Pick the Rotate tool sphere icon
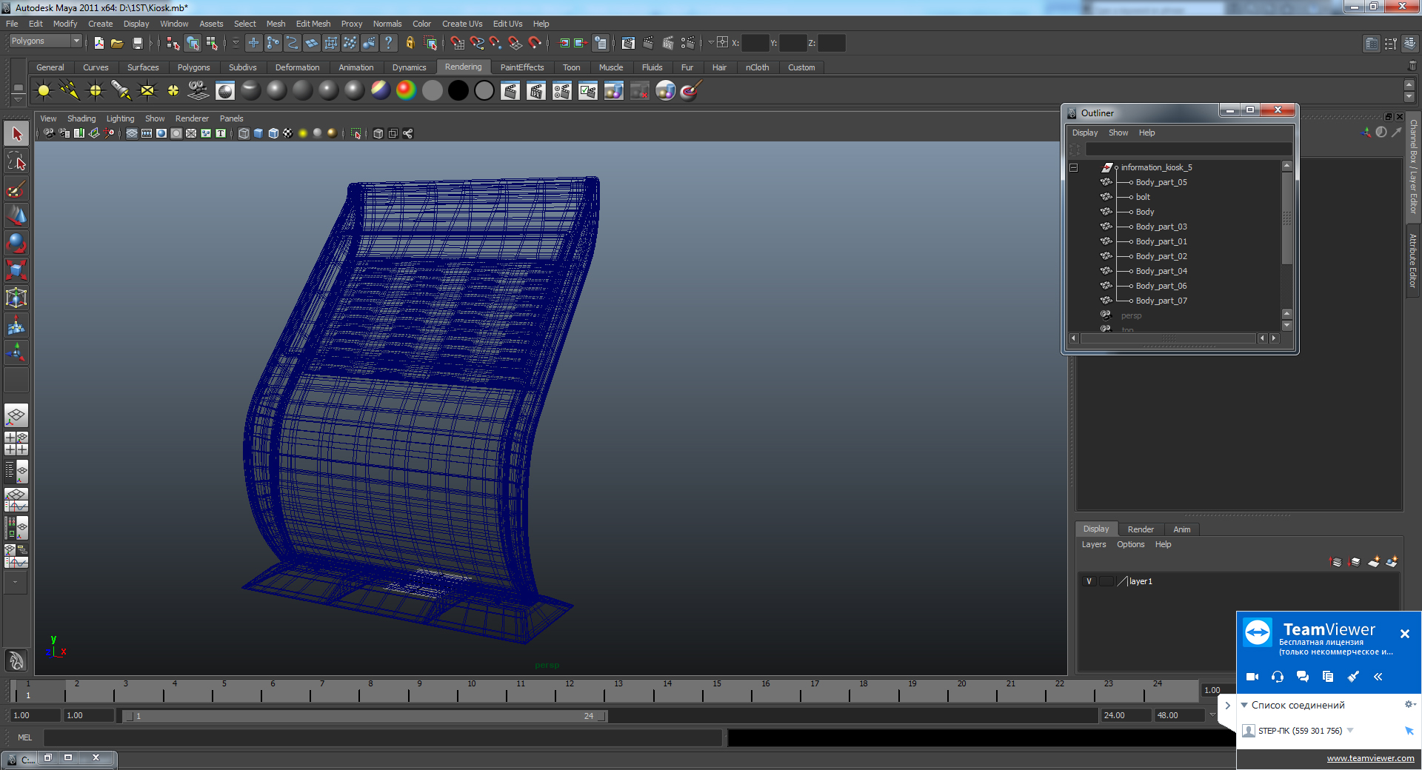This screenshot has height=770, width=1422. point(16,243)
